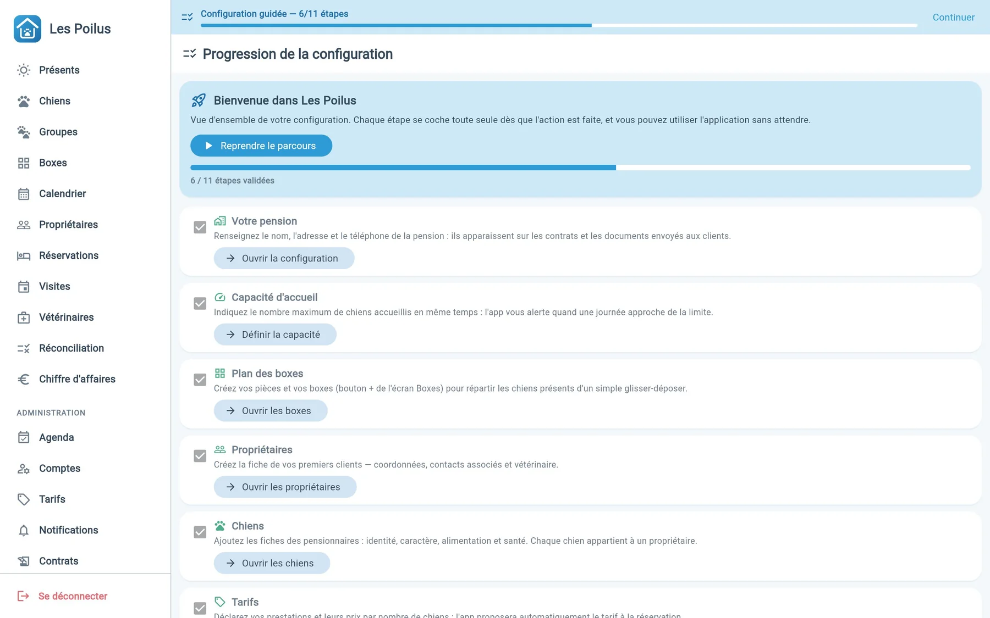Click the 'Progression de la configuration' heading

tap(298, 54)
